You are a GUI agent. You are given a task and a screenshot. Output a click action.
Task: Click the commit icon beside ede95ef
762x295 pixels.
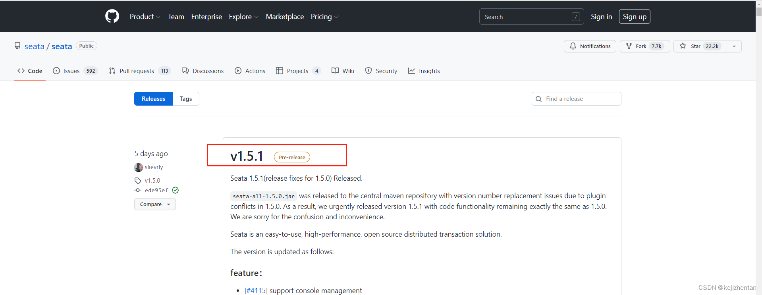pos(138,190)
